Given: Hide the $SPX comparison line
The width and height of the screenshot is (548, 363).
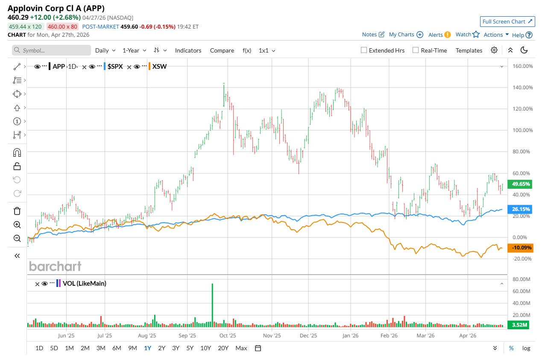Looking at the screenshot, I should pos(92,67).
